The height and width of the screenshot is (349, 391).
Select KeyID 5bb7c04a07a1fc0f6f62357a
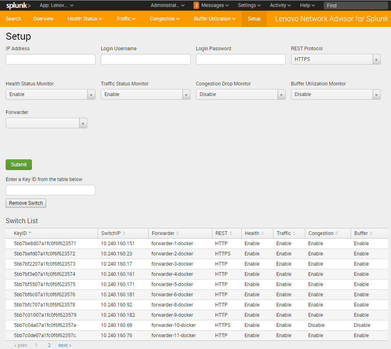(45, 325)
